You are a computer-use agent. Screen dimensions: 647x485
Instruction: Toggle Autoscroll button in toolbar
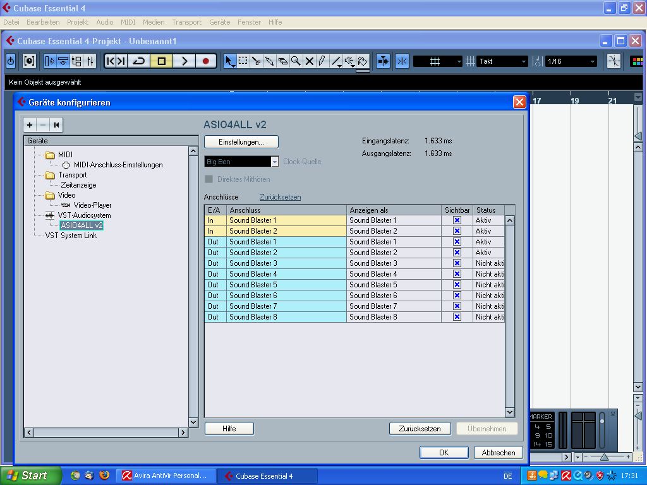tap(383, 61)
